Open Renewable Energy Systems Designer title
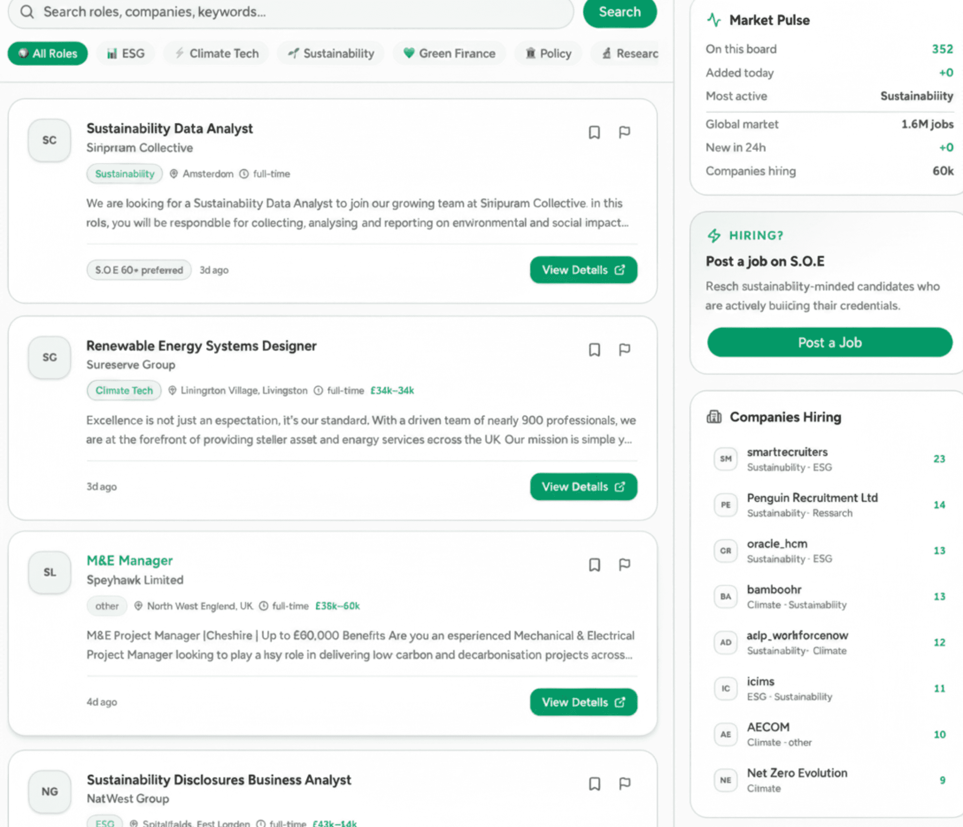This screenshot has width=963, height=827. (201, 346)
